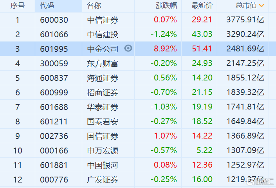Select stock code 601995
This screenshot has width=276, height=188.
[x=54, y=49]
